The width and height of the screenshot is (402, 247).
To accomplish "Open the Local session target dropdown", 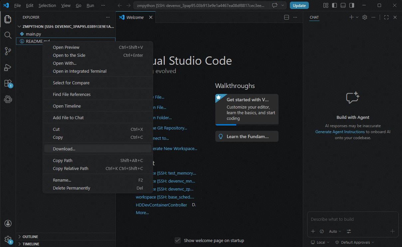I will [x=319, y=242].
